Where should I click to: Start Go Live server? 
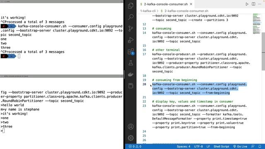[240, 147]
